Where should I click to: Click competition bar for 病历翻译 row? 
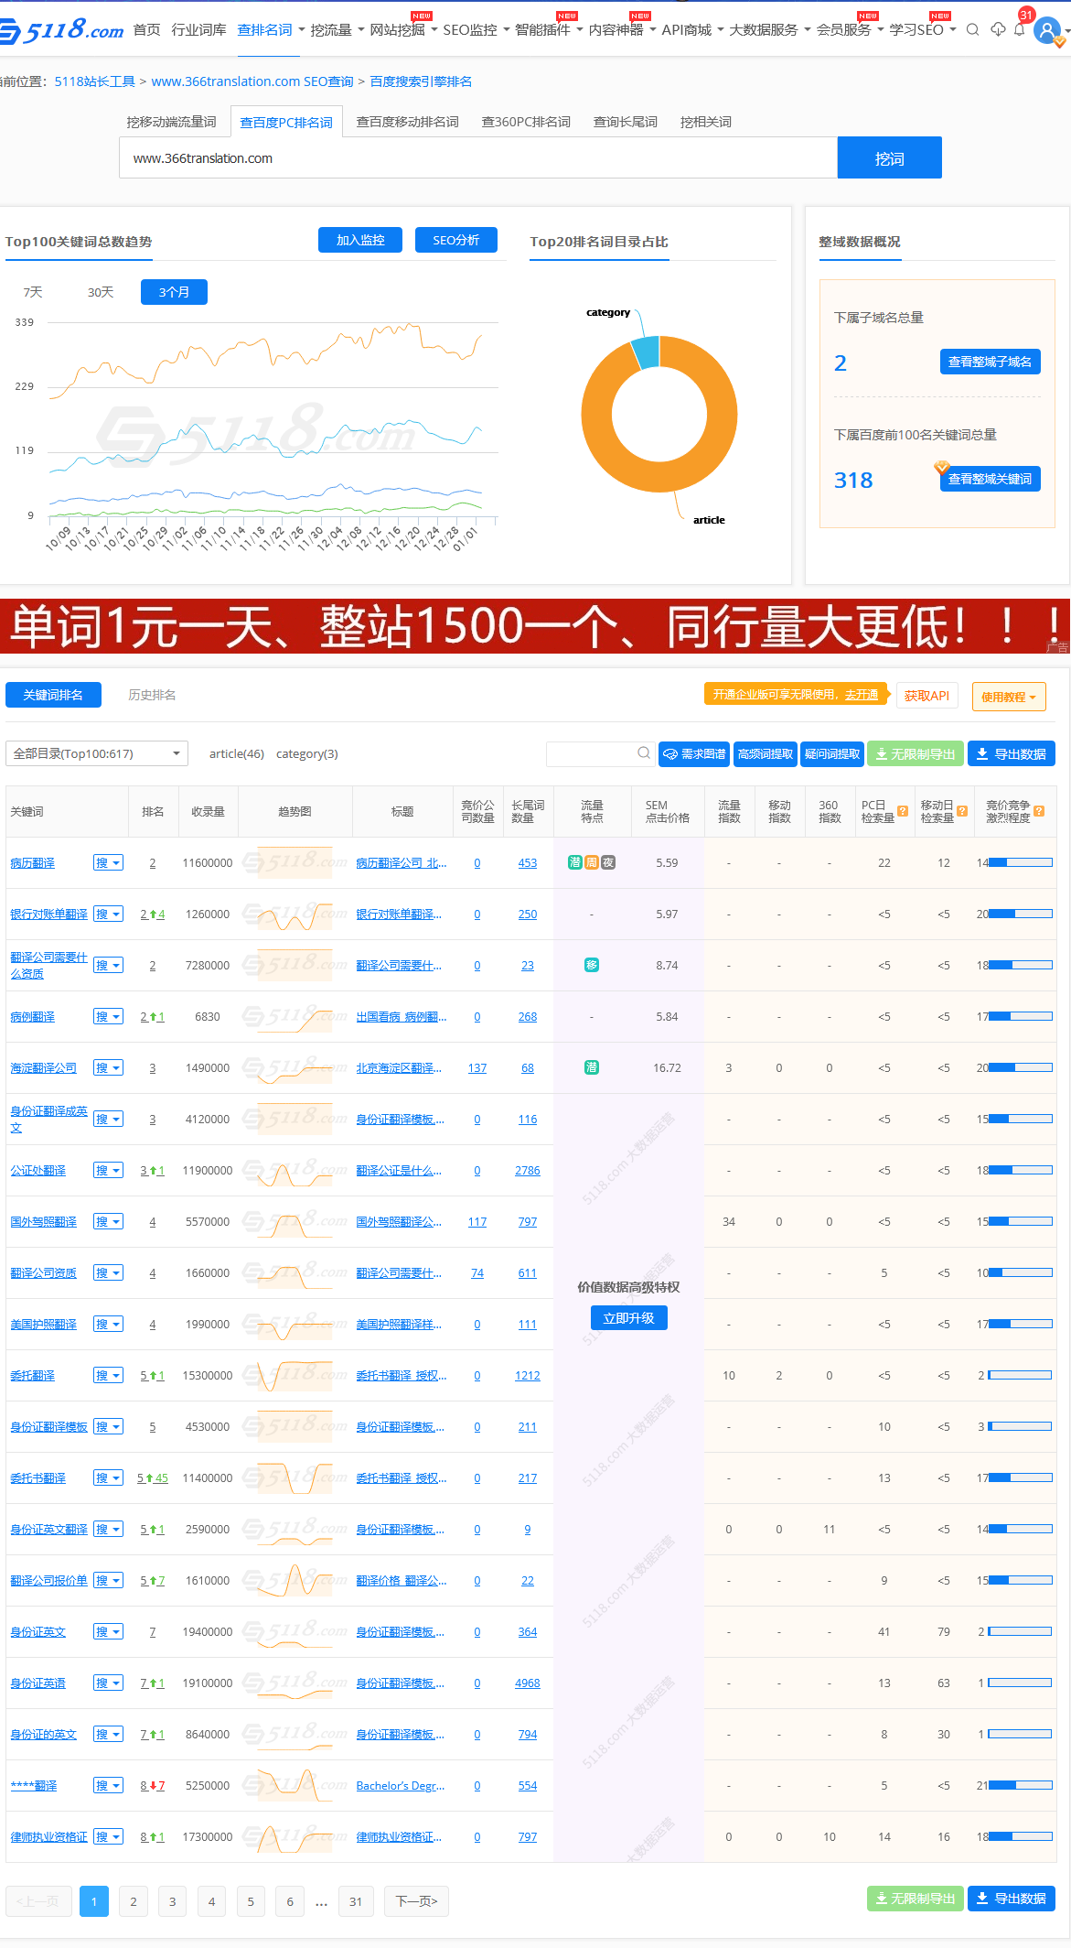tap(1021, 862)
